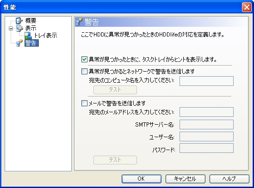Enable network warning sending checkbox
The image size is (254, 188).
click(x=84, y=71)
